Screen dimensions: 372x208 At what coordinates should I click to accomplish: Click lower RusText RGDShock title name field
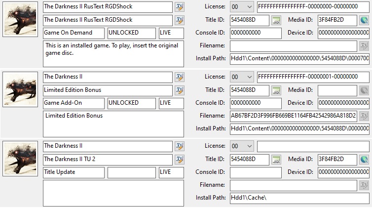108,20
